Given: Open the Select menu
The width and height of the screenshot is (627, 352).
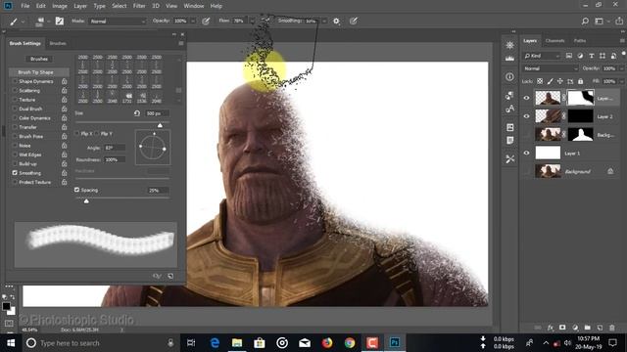Looking at the screenshot, I should [119, 6].
